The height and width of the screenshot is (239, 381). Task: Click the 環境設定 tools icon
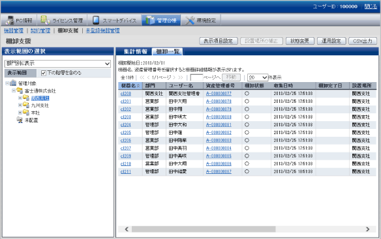(190, 20)
